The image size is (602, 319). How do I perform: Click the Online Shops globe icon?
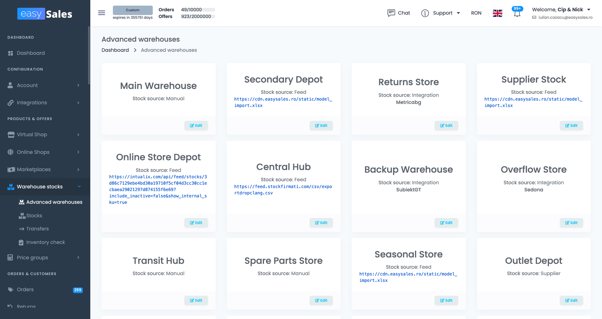point(11,152)
